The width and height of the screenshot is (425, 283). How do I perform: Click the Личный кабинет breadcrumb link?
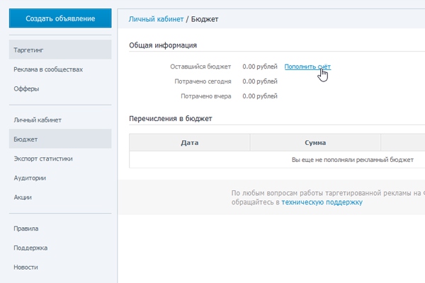(157, 18)
